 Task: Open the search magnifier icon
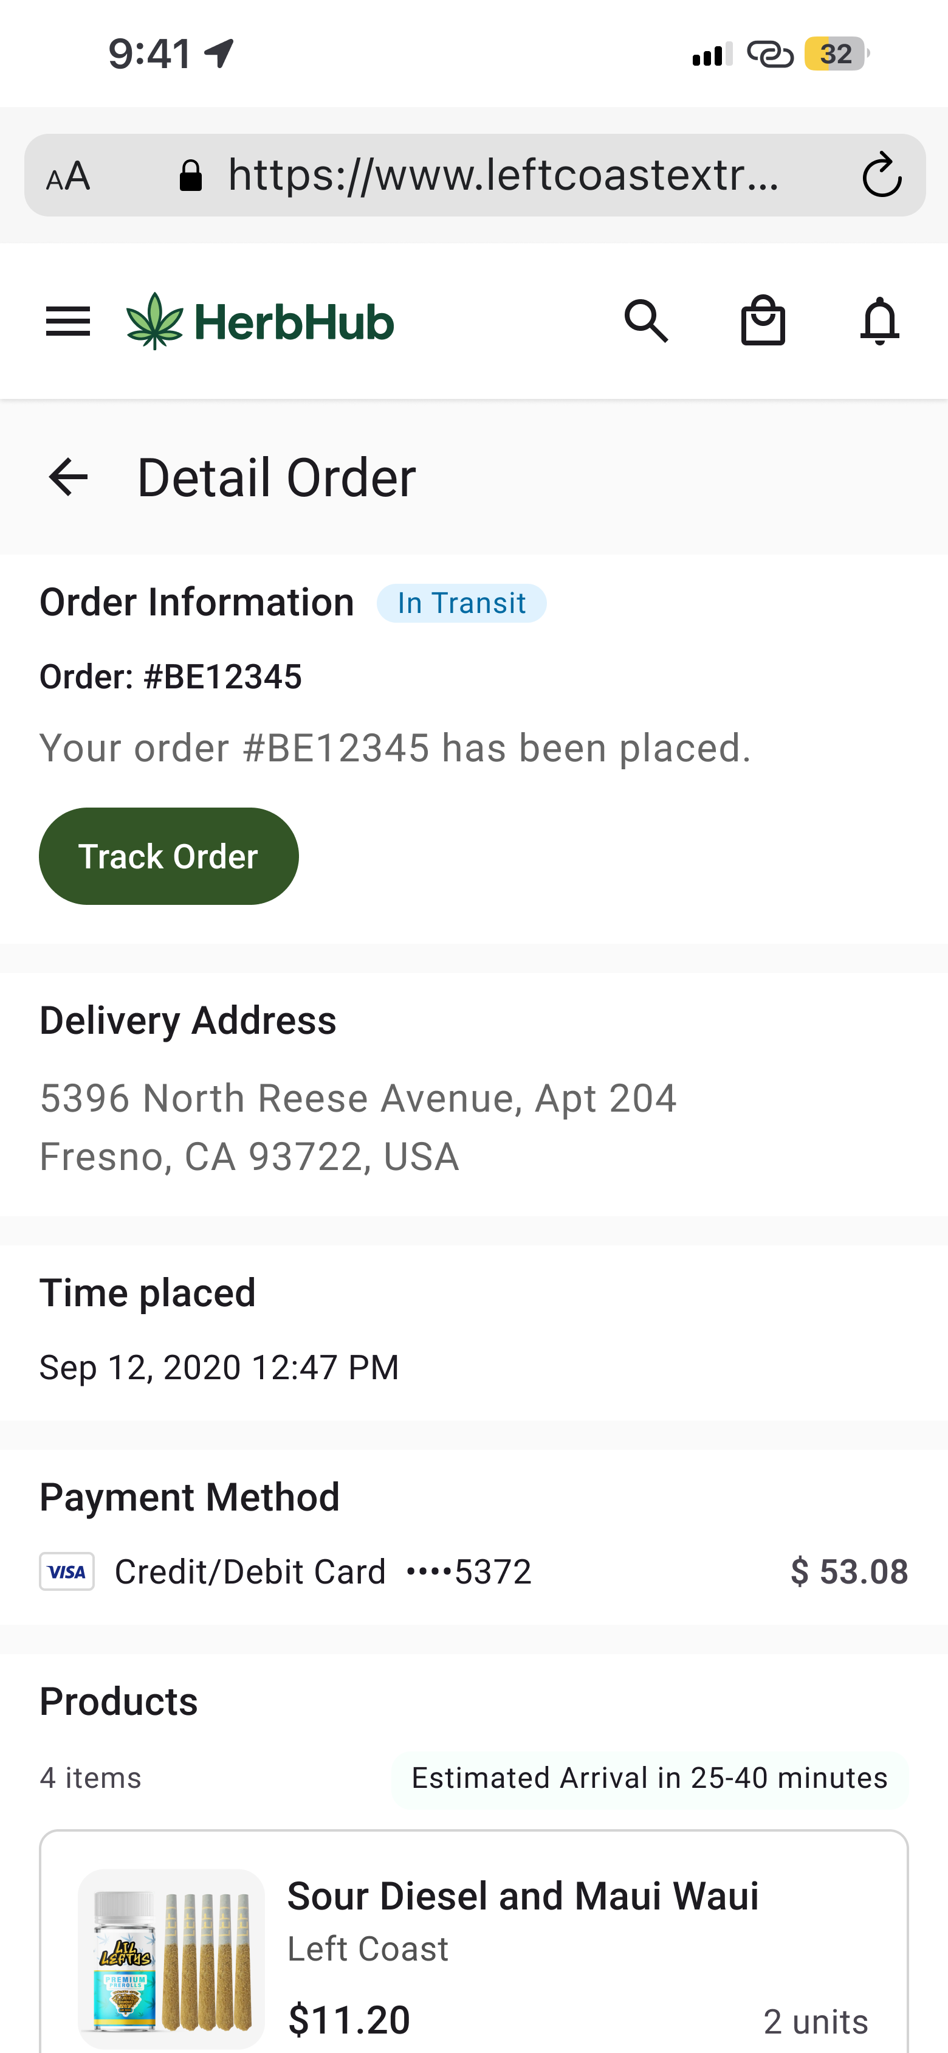(x=646, y=321)
